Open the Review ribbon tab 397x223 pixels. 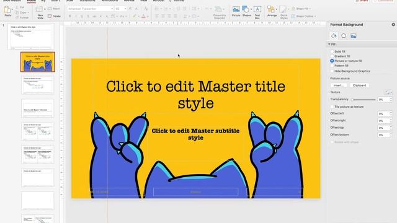(129, 1)
